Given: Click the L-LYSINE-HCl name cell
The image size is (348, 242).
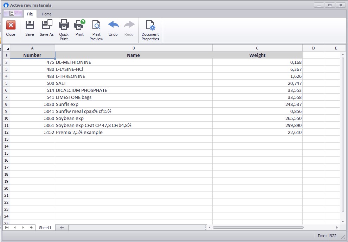Looking at the screenshot, I should (x=134, y=69).
